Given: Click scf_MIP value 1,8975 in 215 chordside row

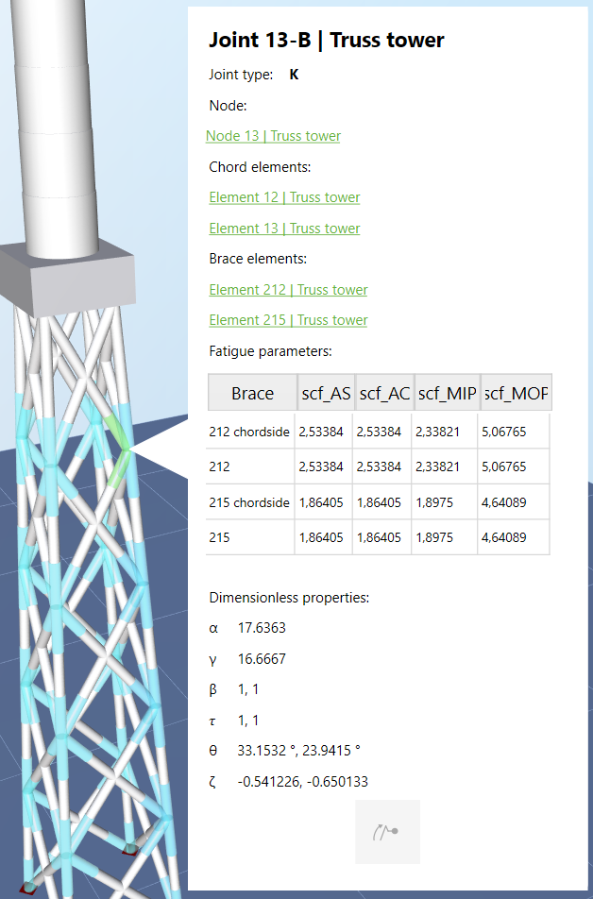Looking at the screenshot, I should [x=434, y=502].
